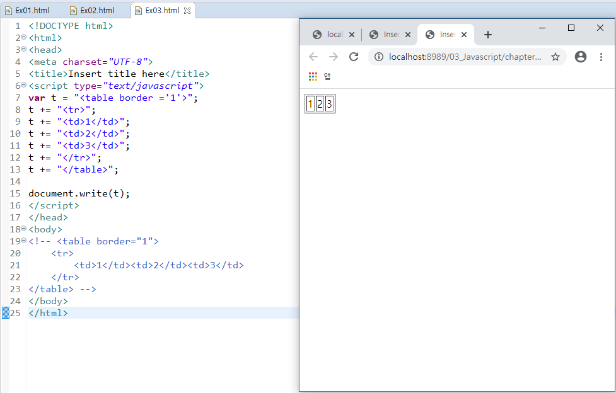Click the closing '</html>' line 25
Viewport: 616px width, 393px height.
tap(48, 313)
